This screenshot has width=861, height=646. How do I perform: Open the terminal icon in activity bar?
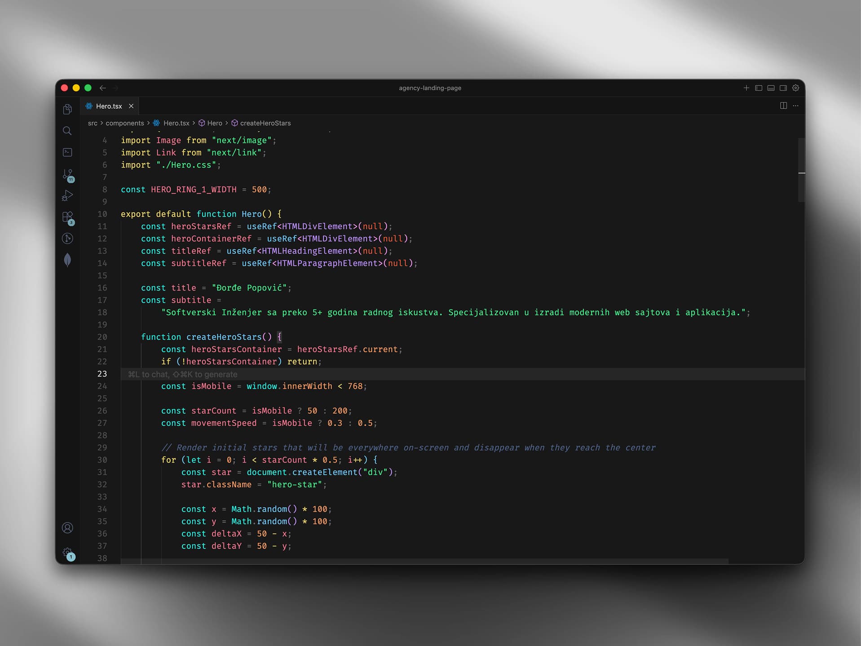click(67, 152)
